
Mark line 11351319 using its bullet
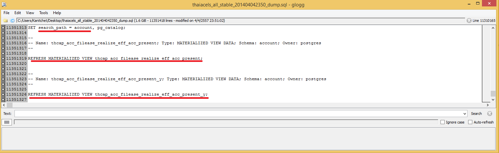(x=3, y=58)
